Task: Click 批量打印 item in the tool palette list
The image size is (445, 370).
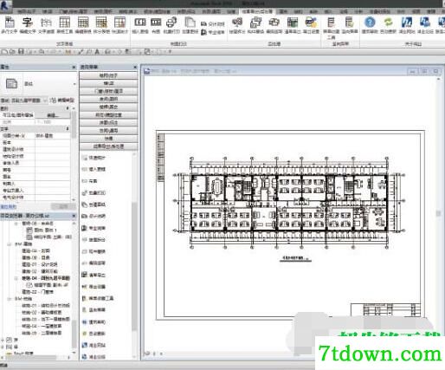Action: 94,192
